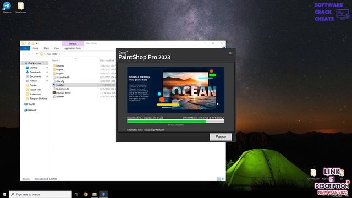Open the Telegram desktop shortcut
Viewport: 352px width, 198px height.
(7, 7)
